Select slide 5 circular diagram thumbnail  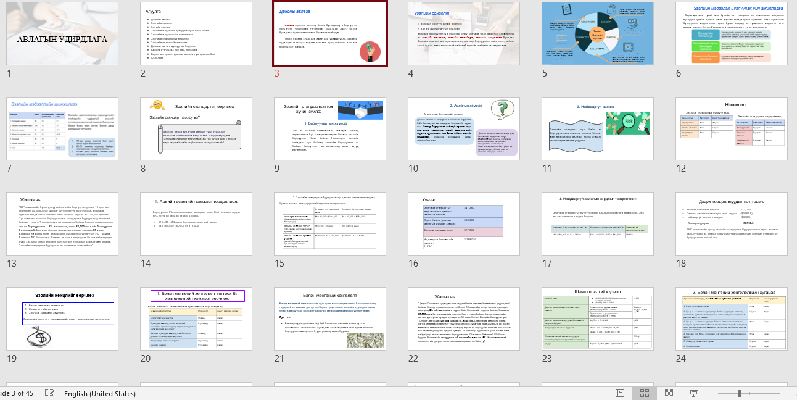[x=597, y=34]
